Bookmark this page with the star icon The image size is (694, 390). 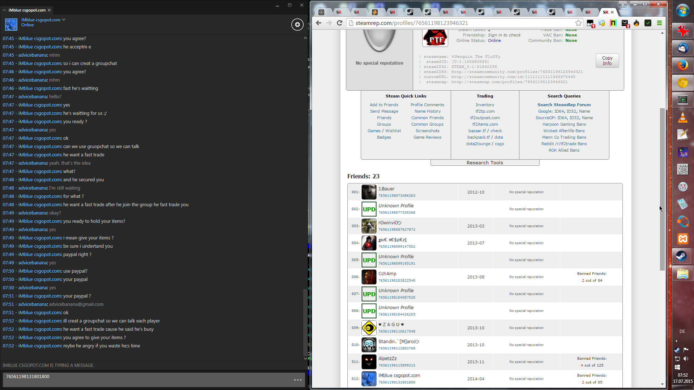tap(578, 23)
